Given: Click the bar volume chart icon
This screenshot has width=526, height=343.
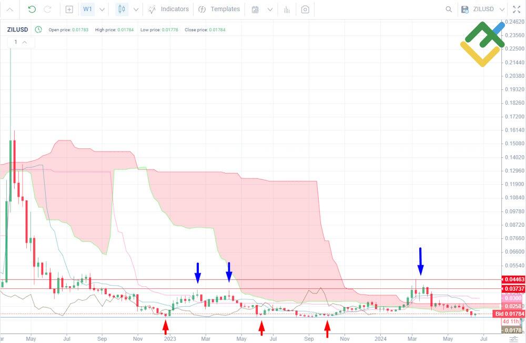Looking at the screenshot, I should click(287, 9).
